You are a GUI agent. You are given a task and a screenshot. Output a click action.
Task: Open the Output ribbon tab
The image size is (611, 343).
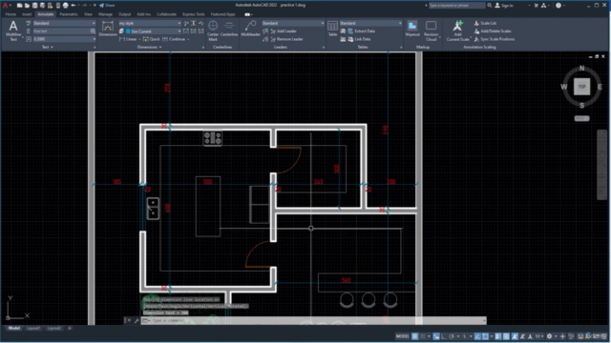tap(125, 14)
